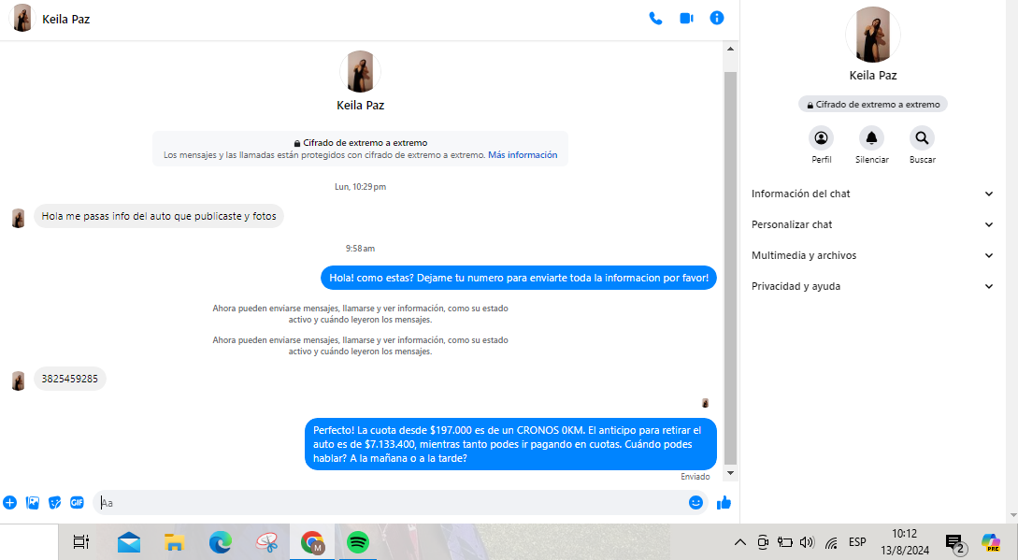Viewport: 1018px width, 560px height.
Task: Expand Información del chat section
Action: [x=872, y=194]
